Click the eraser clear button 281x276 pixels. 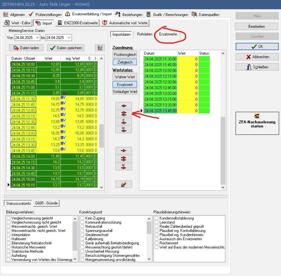123,184
